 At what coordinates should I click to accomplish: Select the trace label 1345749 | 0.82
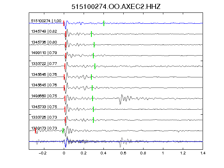44,31
